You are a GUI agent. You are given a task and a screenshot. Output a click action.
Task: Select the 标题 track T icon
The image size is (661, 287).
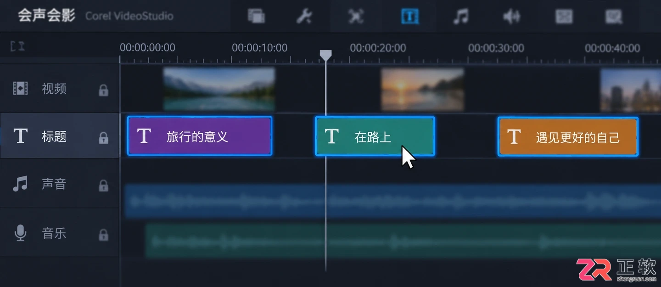20,136
